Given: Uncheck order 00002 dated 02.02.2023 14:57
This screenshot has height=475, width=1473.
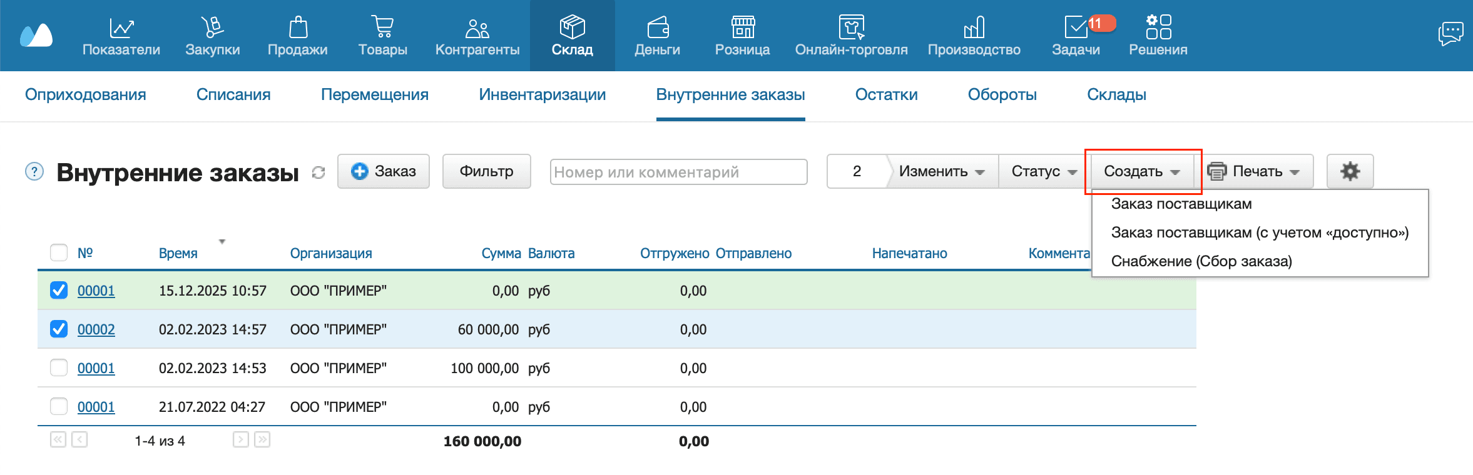Looking at the screenshot, I should click(x=59, y=329).
